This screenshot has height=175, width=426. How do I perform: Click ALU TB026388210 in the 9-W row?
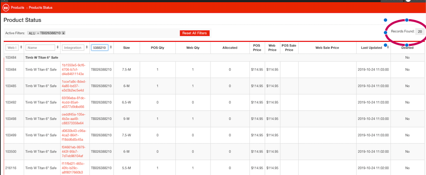click(x=101, y=119)
